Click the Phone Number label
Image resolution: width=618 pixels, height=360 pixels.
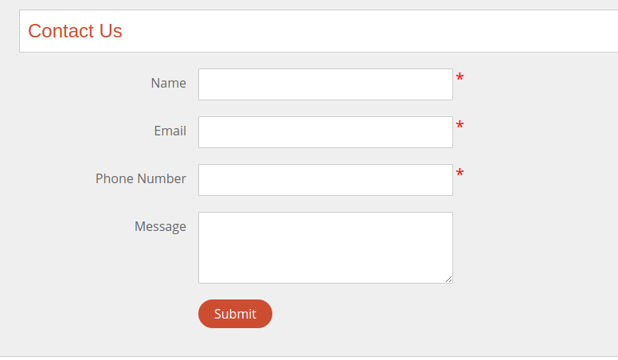(140, 178)
